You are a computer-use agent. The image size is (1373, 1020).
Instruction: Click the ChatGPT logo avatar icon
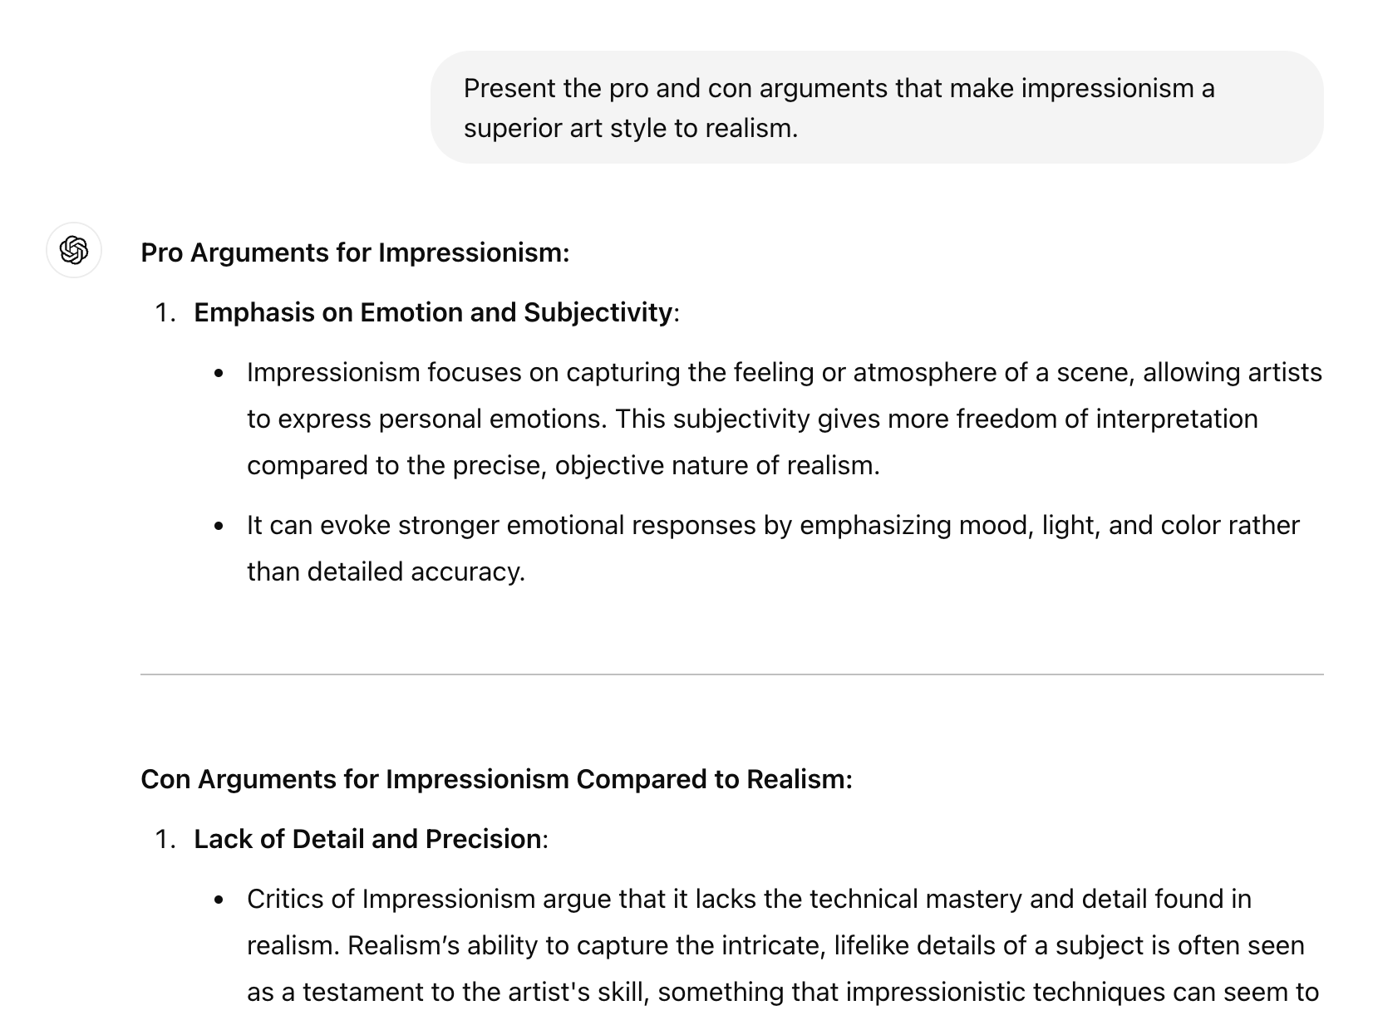74,250
